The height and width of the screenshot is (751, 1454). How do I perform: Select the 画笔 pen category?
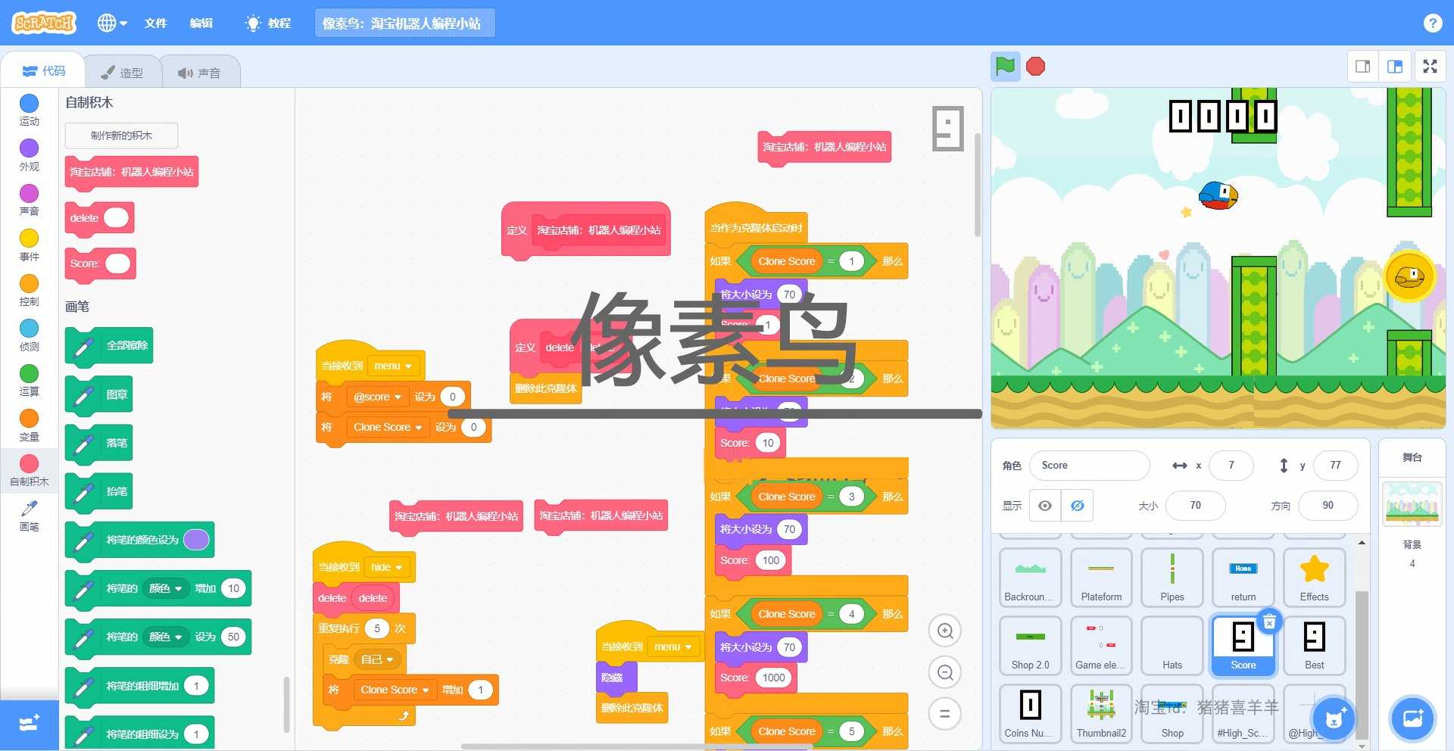tap(29, 516)
